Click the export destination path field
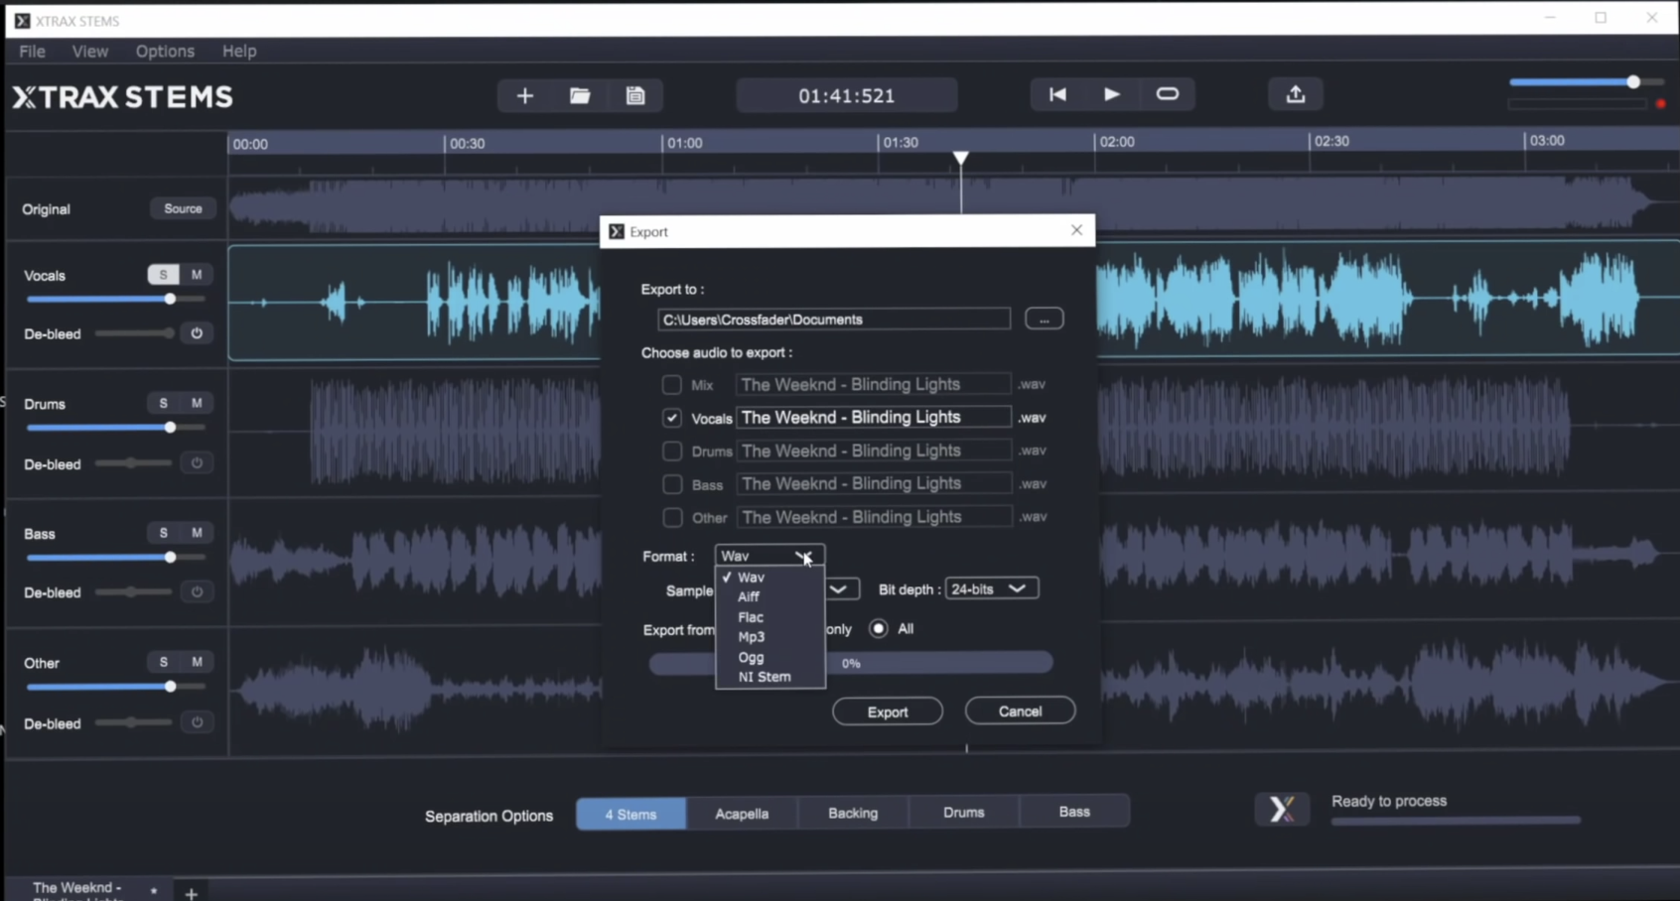The image size is (1680, 901). pyautogui.click(x=832, y=319)
